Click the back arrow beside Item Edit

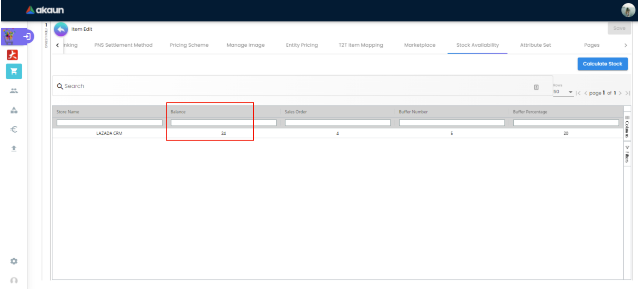coord(61,29)
